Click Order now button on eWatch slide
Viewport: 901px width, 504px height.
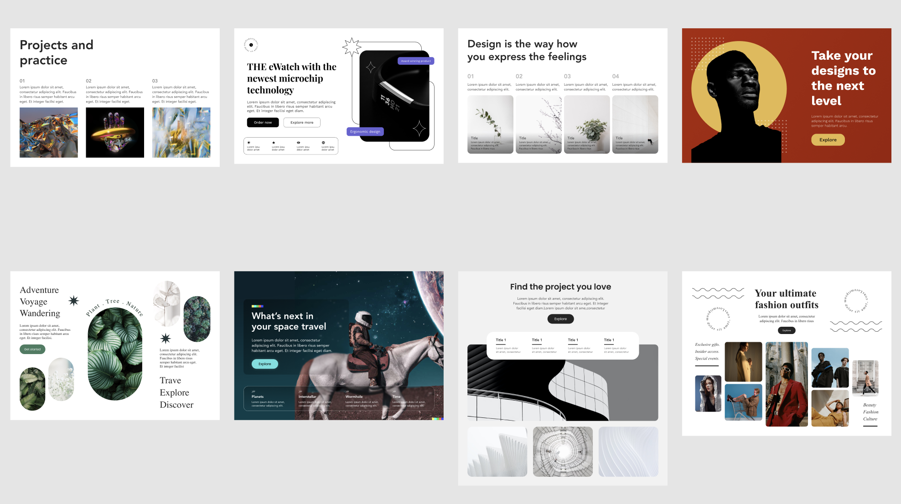pyautogui.click(x=262, y=123)
